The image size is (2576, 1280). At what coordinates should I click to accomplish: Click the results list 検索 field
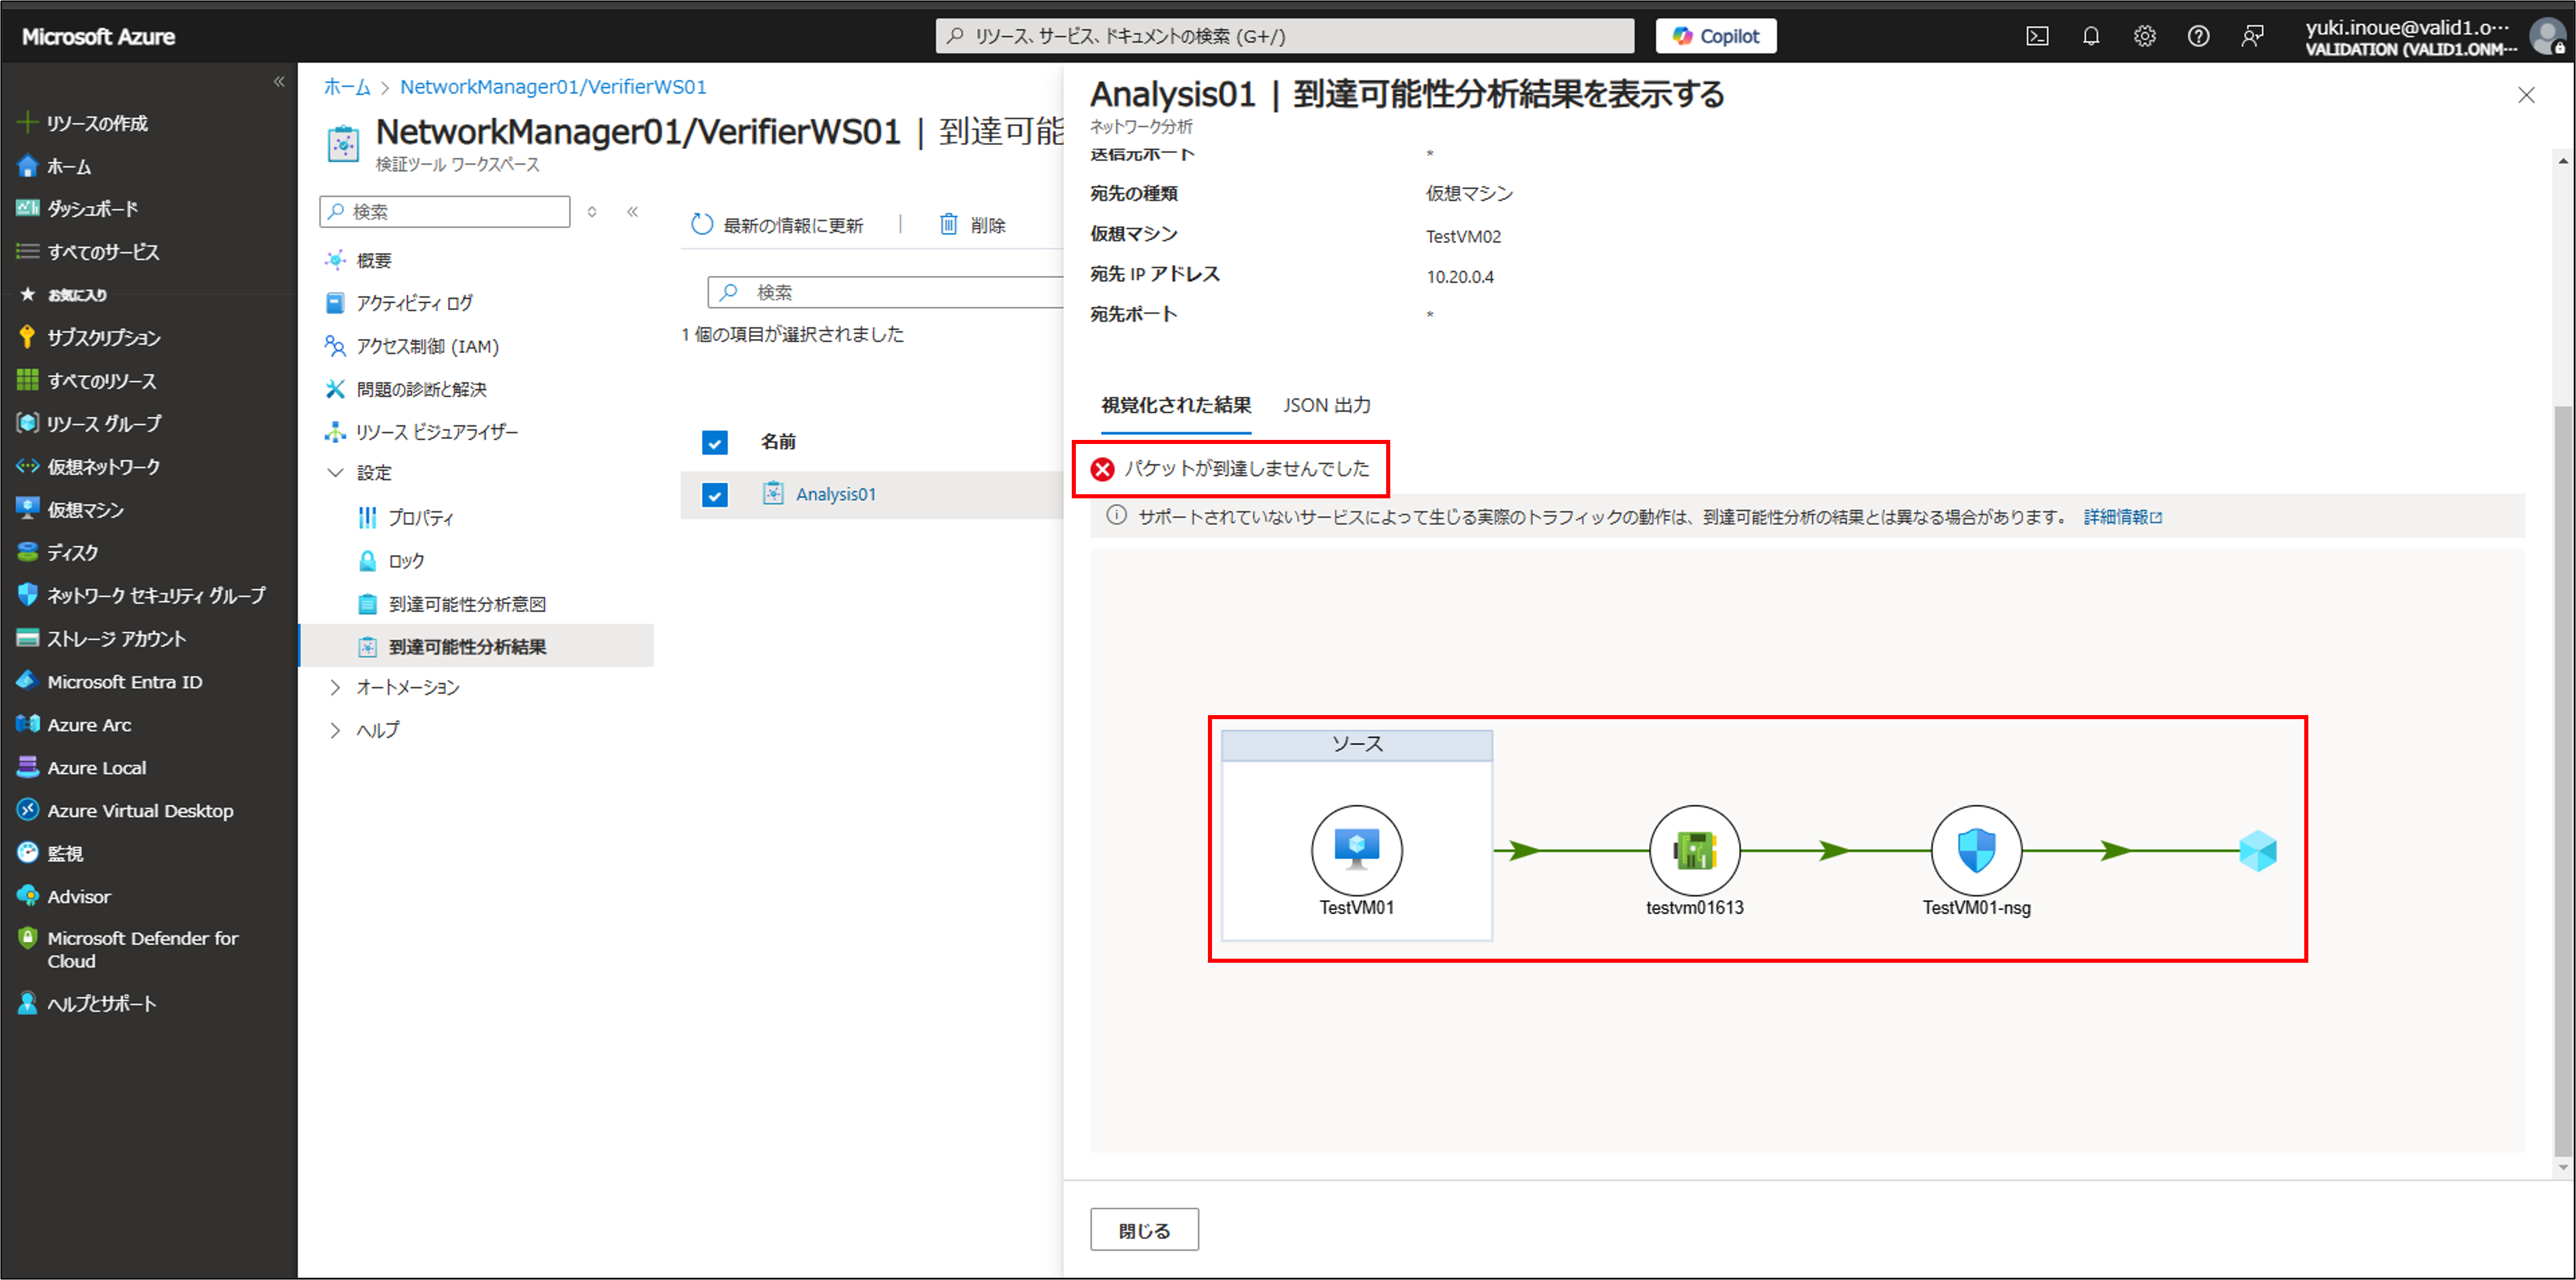click(886, 292)
